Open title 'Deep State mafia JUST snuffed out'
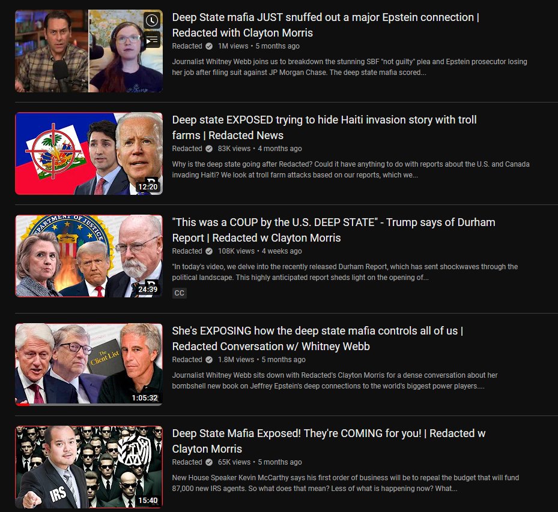This screenshot has width=558, height=512. pos(326,25)
